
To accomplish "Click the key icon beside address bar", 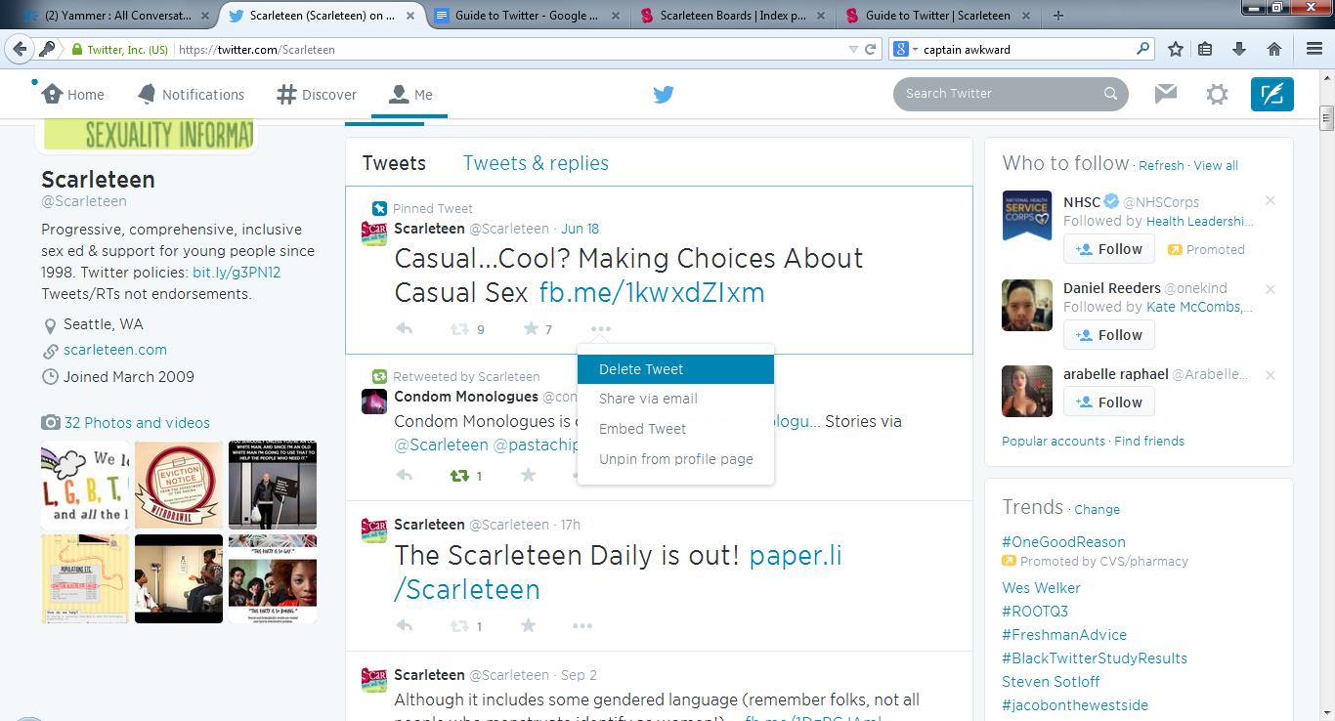I will point(47,49).
